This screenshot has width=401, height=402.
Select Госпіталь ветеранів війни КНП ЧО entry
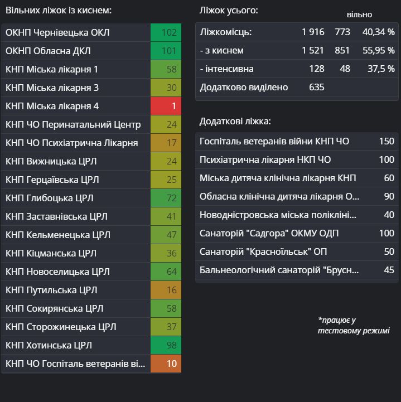(x=297, y=141)
